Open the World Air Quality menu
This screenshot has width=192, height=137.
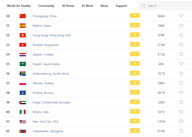click(19, 6)
